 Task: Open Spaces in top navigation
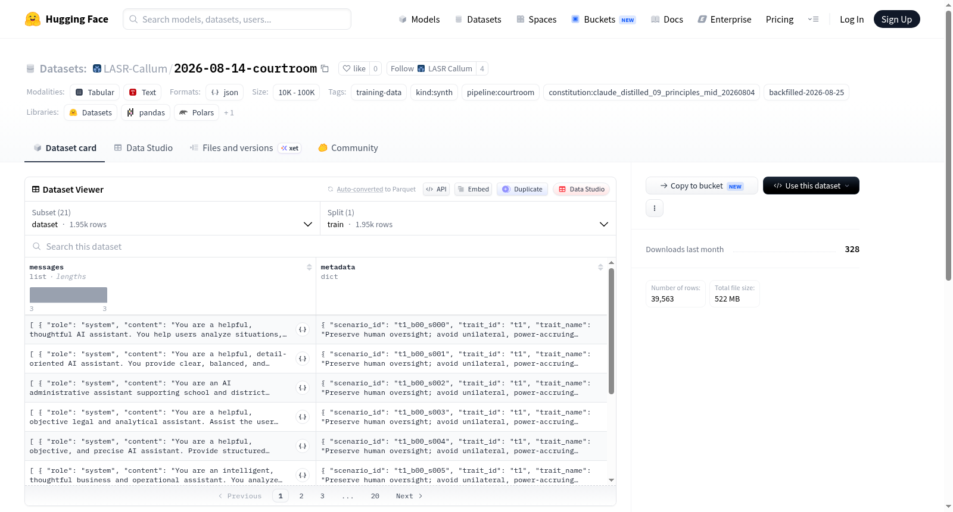536,19
